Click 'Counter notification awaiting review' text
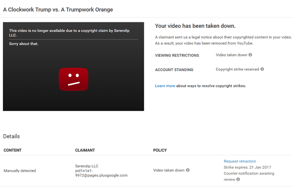 point(249,176)
